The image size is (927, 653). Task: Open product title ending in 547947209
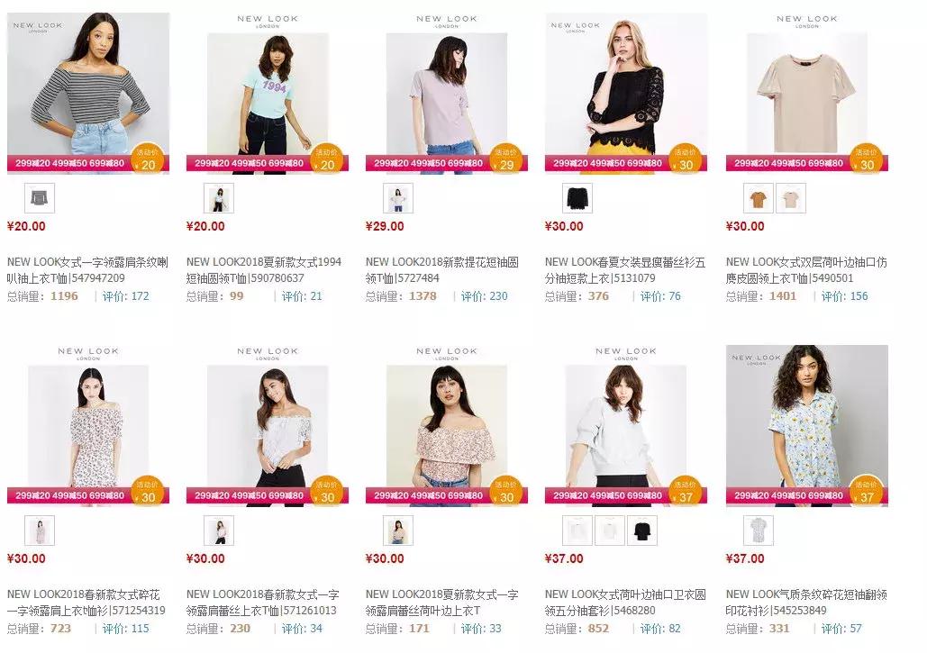[87, 270]
